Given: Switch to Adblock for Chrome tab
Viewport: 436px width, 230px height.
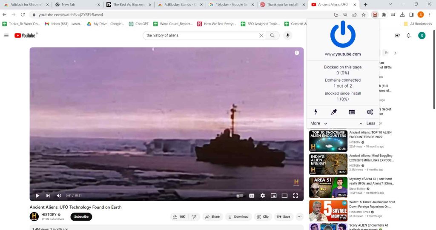Looking at the screenshot, I should pos(26,4).
